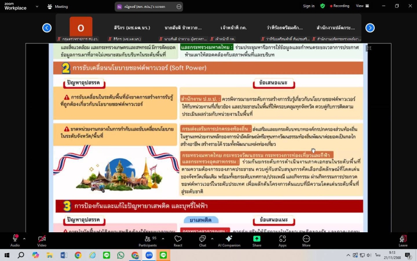Screen dimensions: 417x261
Task: Open screen share options ellipsis menu
Action: (x=179, y=6)
